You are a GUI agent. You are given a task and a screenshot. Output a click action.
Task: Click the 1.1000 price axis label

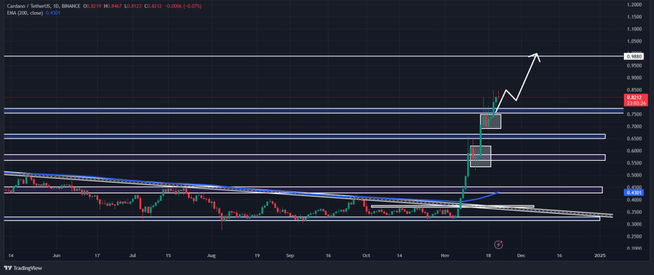(633, 29)
